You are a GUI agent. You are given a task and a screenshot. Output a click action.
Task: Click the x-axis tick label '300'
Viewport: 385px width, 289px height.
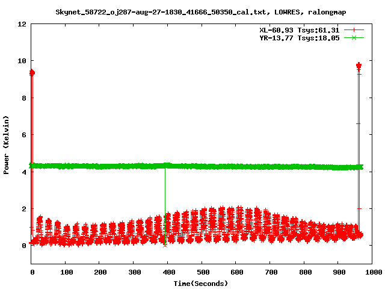coord(135,272)
